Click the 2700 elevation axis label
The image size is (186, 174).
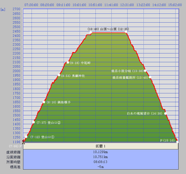click(17, 9)
